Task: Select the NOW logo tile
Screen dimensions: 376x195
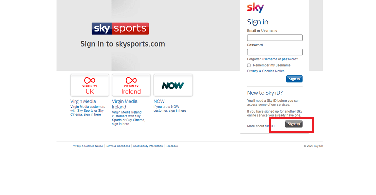Action: [173, 85]
